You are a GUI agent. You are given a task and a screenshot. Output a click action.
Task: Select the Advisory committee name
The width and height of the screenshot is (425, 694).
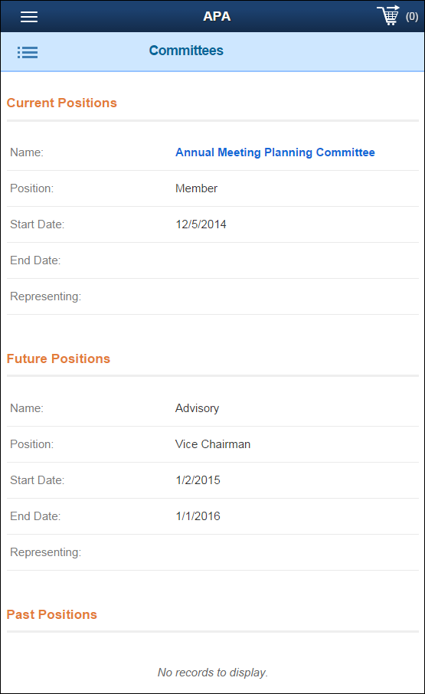pyautogui.click(x=198, y=408)
